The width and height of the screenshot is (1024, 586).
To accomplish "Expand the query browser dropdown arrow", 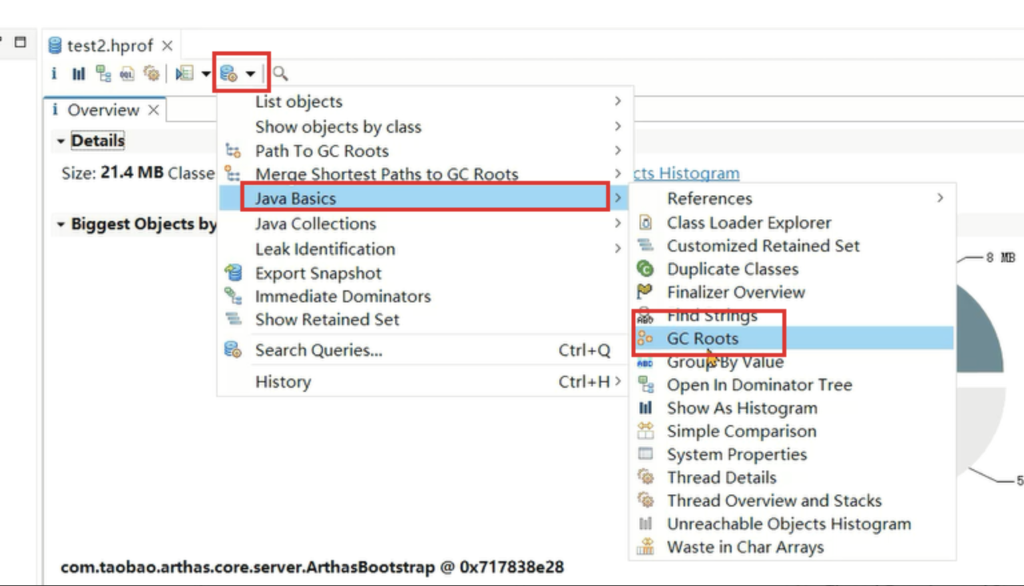I will [250, 73].
